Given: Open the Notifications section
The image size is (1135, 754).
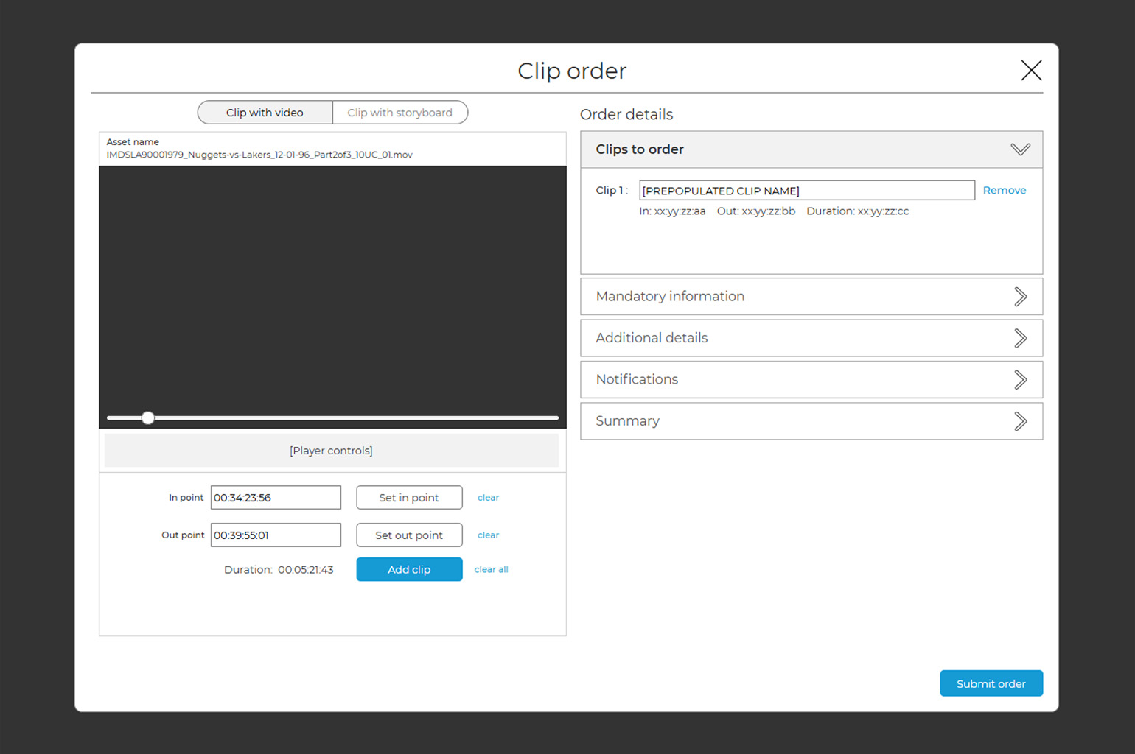Looking at the screenshot, I should 1020,380.
